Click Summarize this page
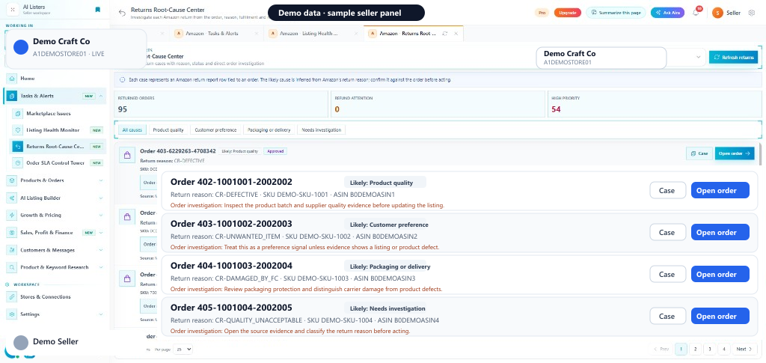 point(616,13)
